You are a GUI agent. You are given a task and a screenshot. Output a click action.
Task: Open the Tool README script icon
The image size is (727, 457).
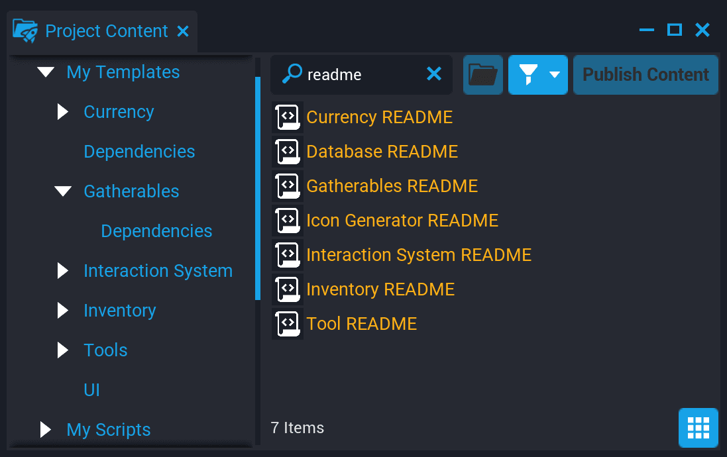point(287,323)
